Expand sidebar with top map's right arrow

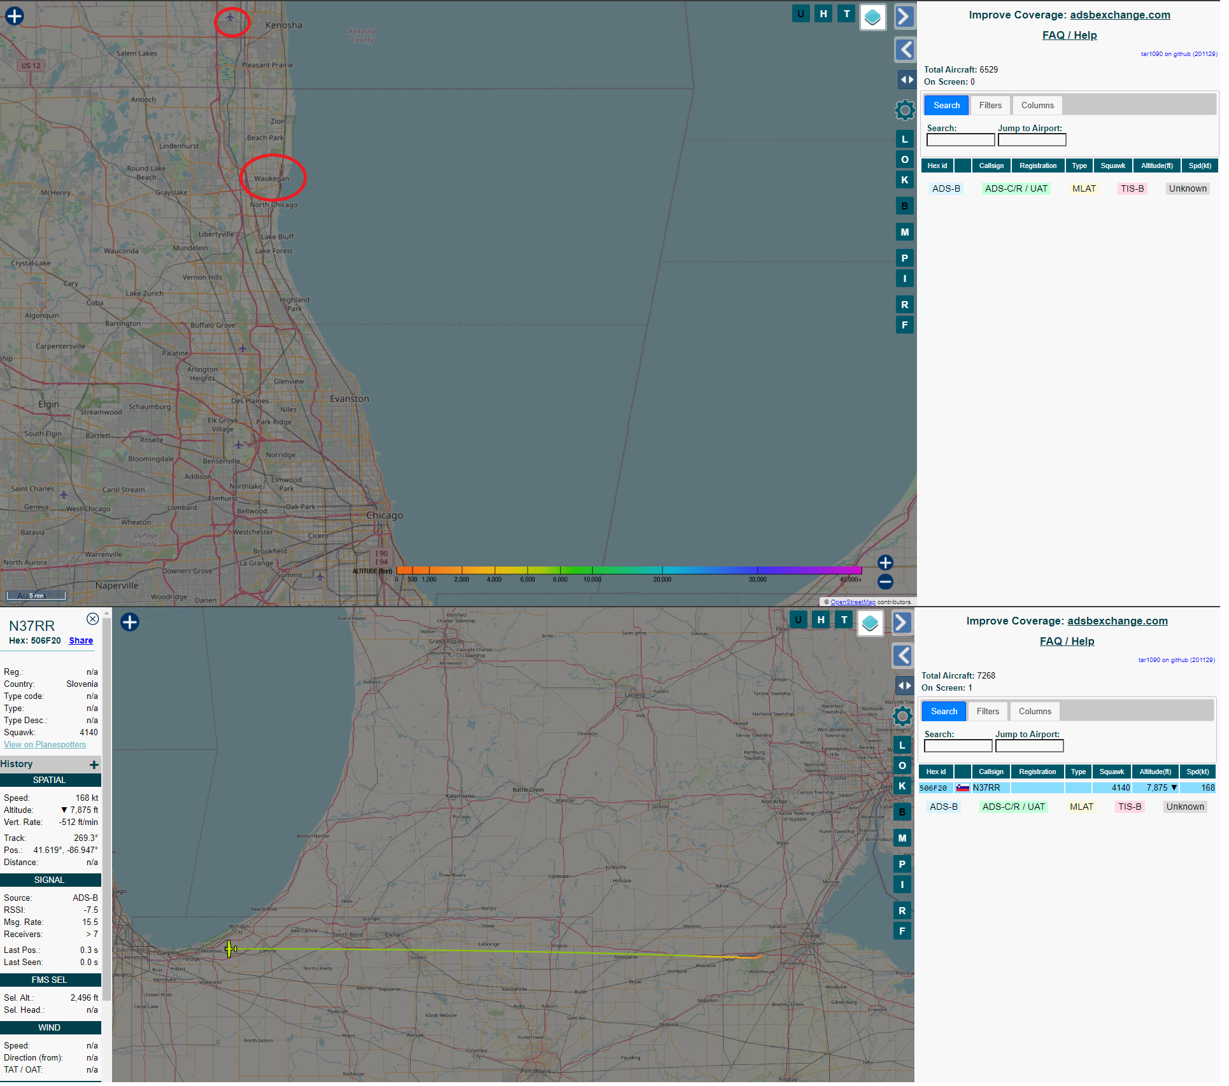[905, 17]
